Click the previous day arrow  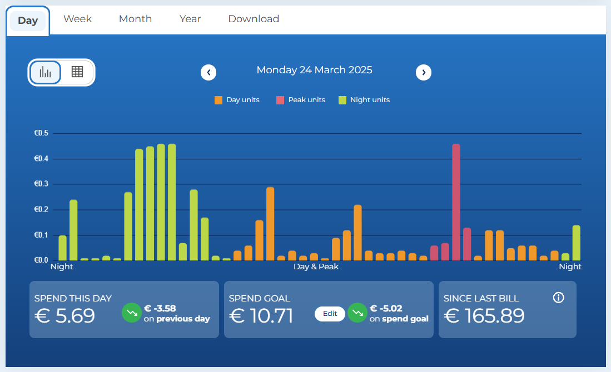point(208,72)
